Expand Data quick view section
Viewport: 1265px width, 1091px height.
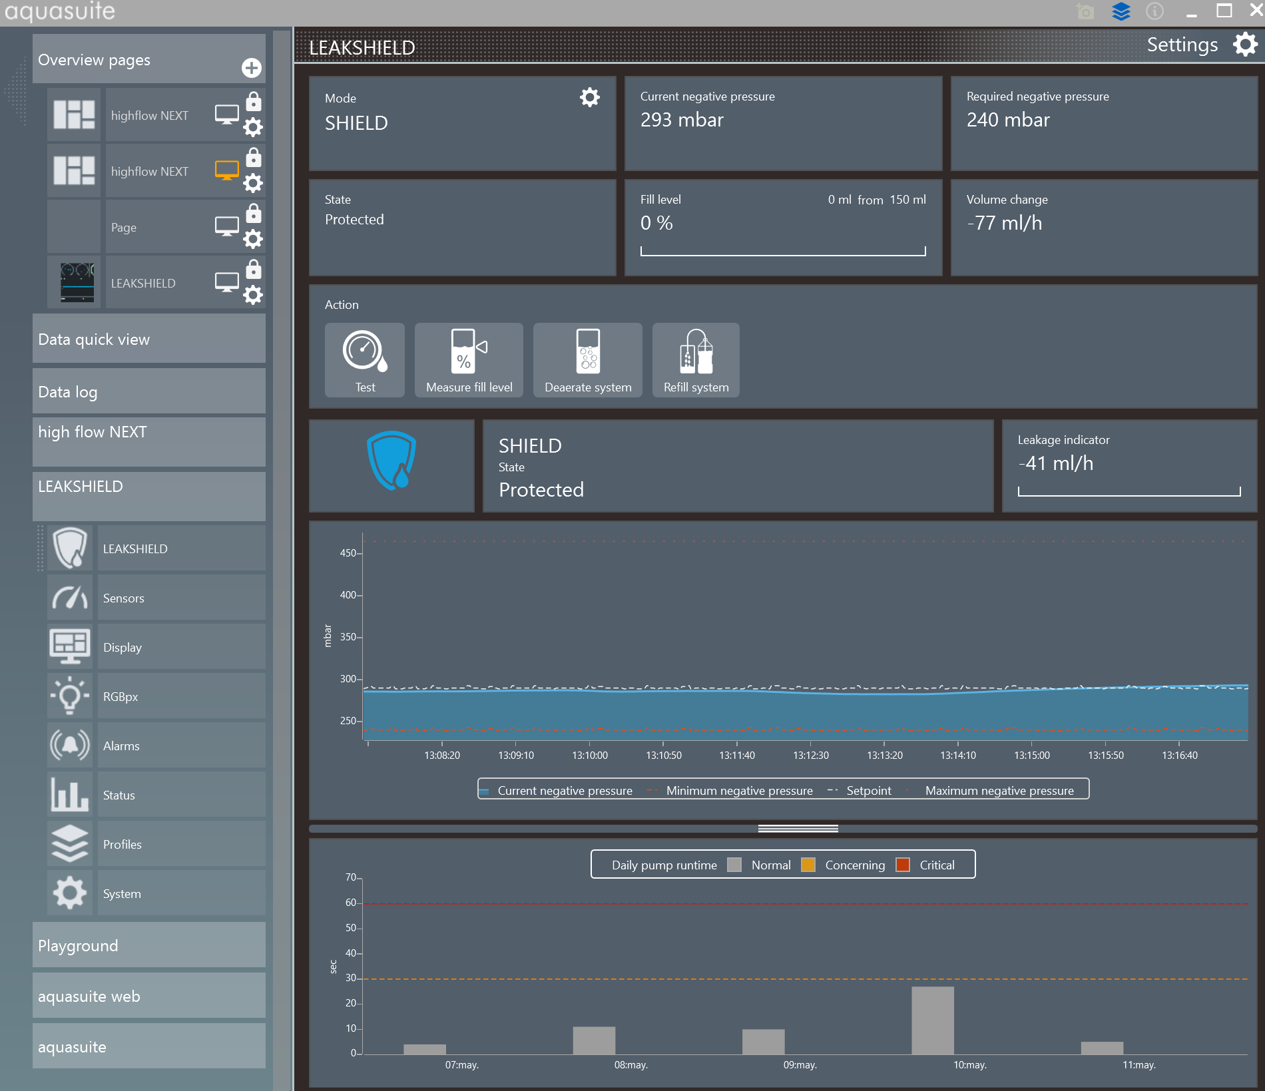149,339
